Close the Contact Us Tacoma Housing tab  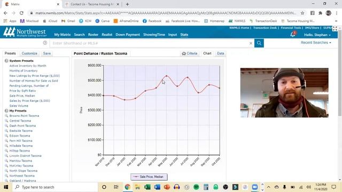tap(118, 4)
